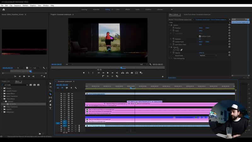
Task: Click the Program monitor playhead scrubber
Action: (x=121, y=68)
